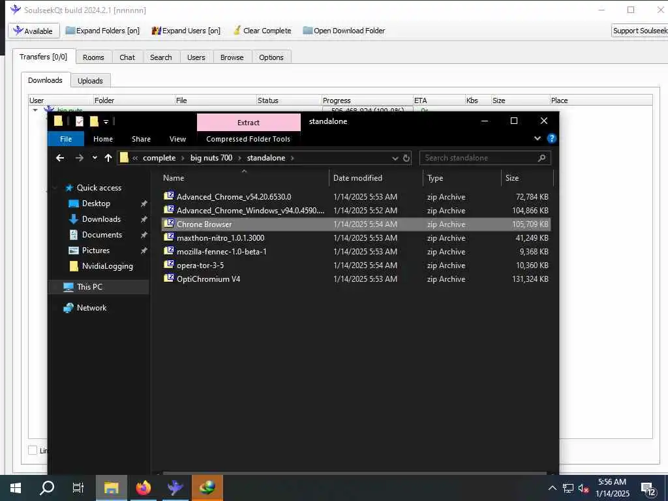Screen dimensions: 668x501
Task: Go back using the Explorer back arrow
Action: (60, 158)
